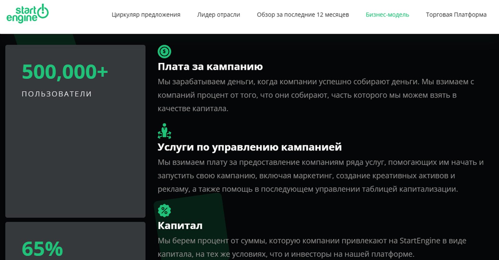Select the Бизнес-модель nav item
This screenshot has height=260, width=499.
[x=387, y=15]
